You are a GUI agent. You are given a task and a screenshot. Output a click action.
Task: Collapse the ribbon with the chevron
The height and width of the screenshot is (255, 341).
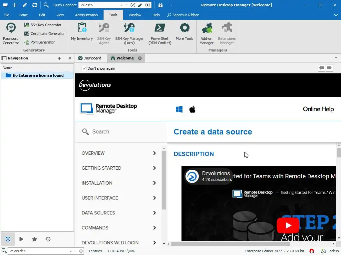[x=336, y=15]
